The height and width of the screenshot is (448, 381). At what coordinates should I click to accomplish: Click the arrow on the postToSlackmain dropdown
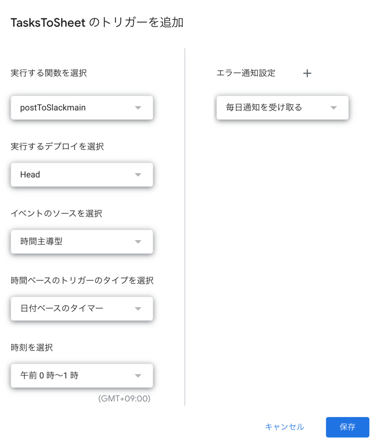138,108
